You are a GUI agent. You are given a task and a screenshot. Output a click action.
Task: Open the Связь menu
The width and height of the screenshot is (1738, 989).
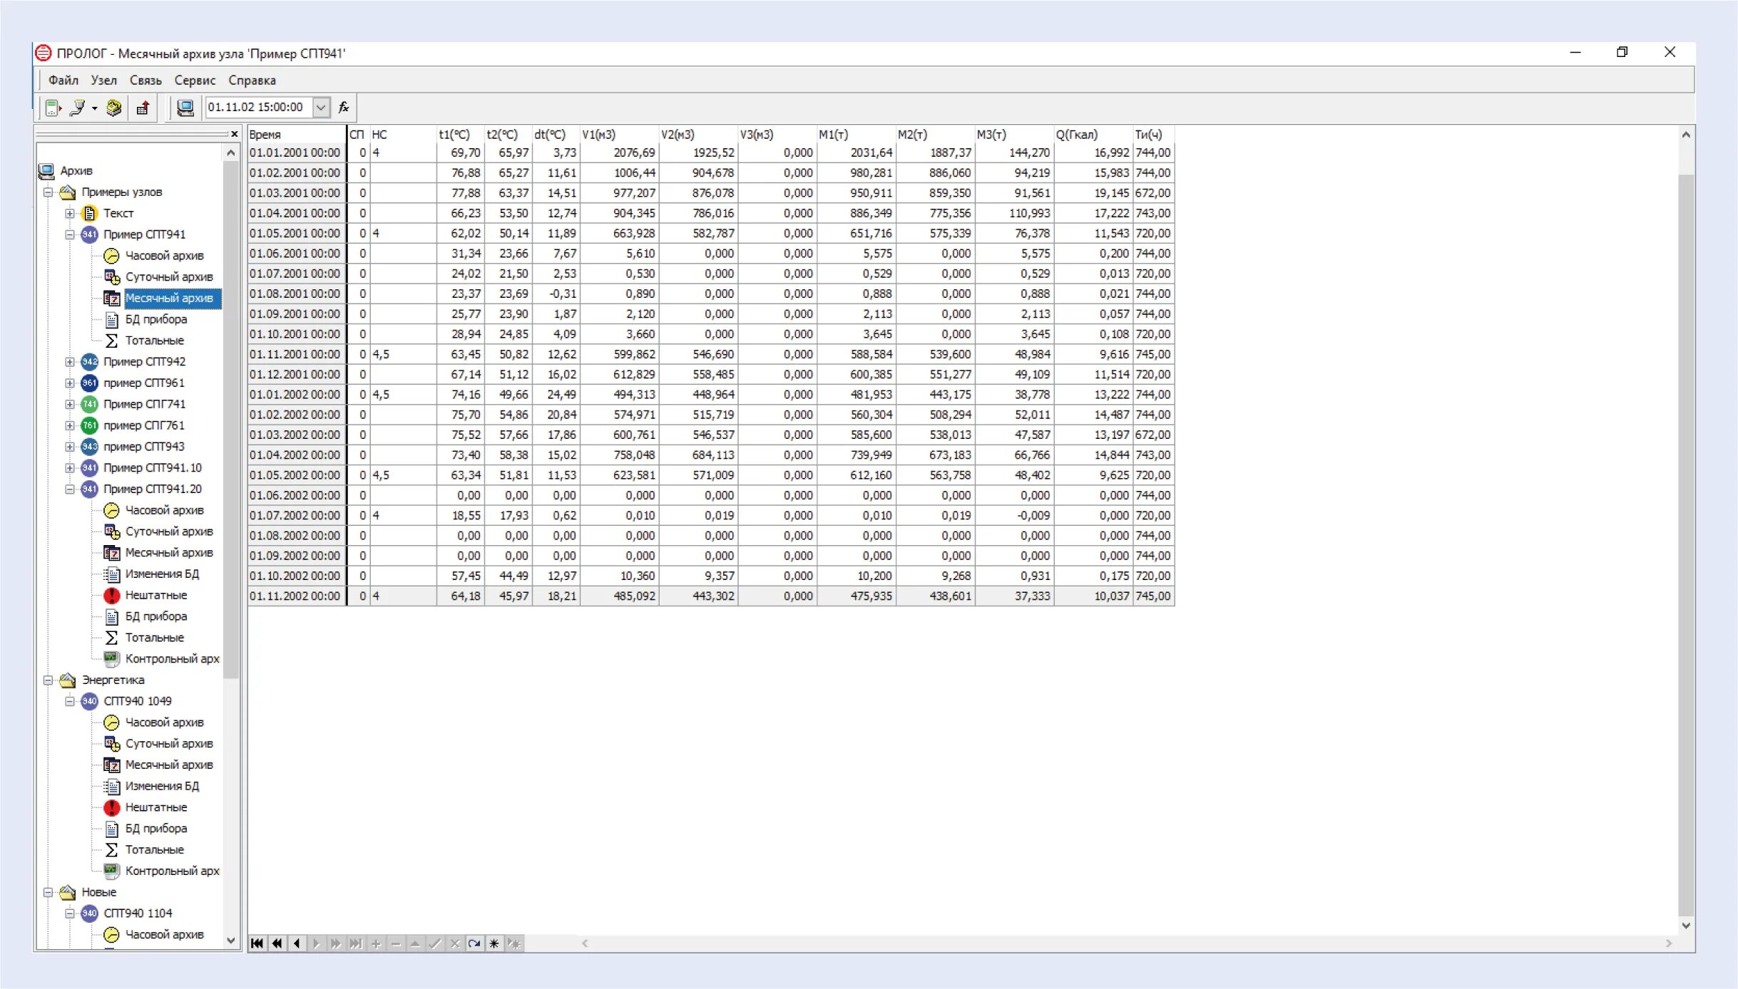[x=145, y=81]
